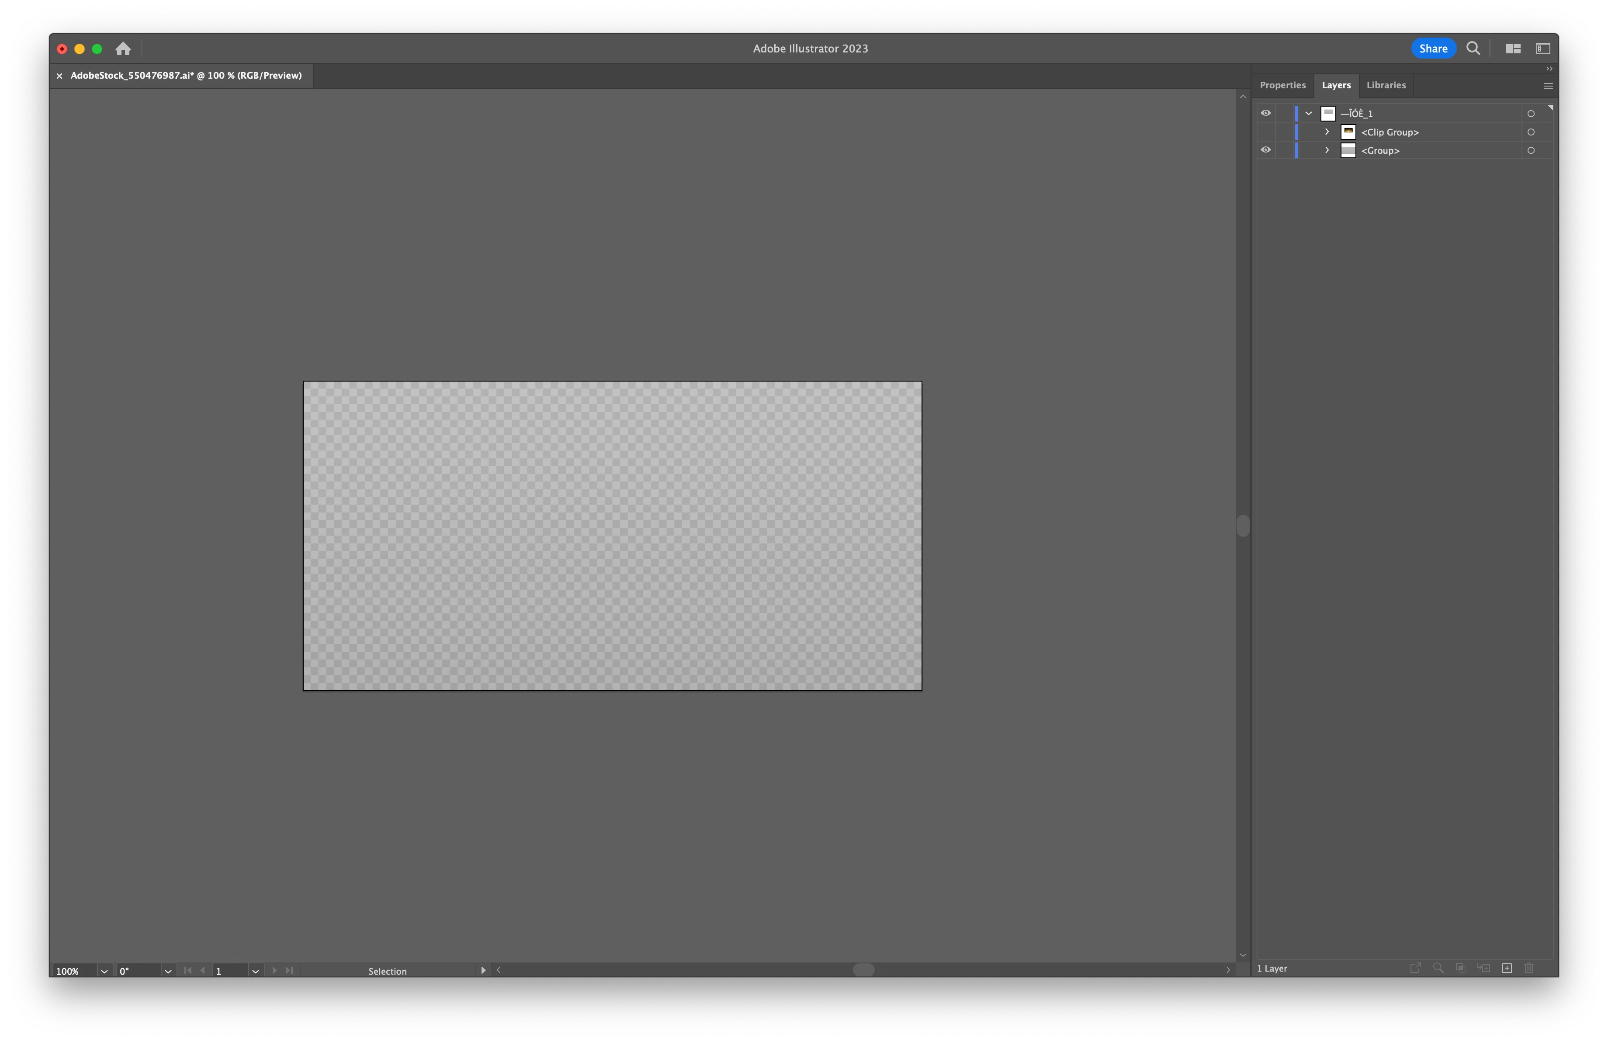Create New Layer in Layers panel
Screen dimensions: 1608x1042
click(x=1507, y=968)
